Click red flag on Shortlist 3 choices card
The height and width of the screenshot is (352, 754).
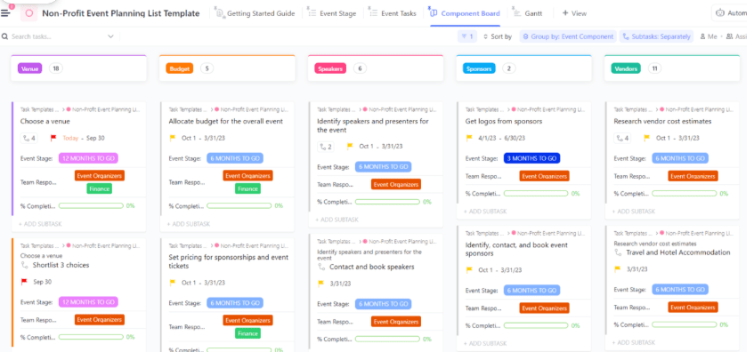24,282
